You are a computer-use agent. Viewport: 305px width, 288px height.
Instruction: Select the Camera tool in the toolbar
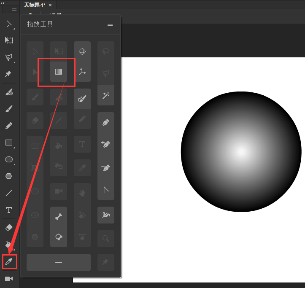(9, 279)
